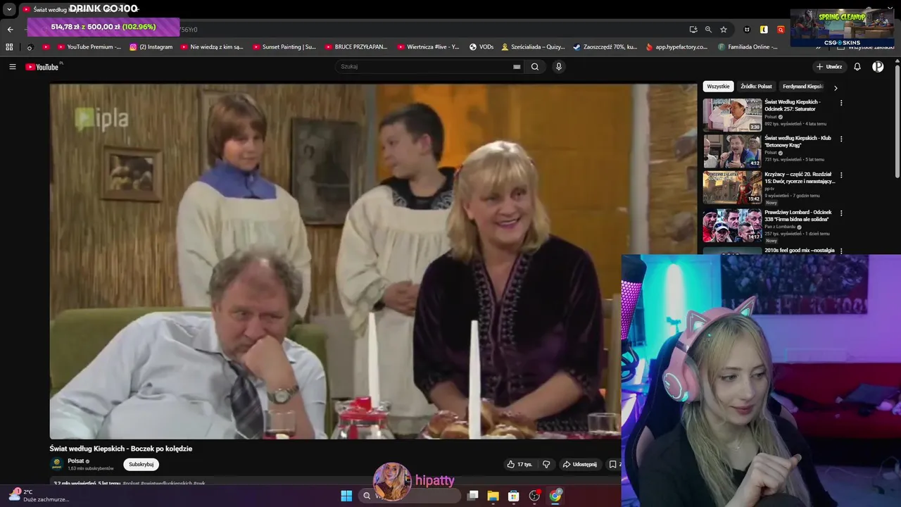Image resolution: width=901 pixels, height=507 pixels.
Task: Dislike the video with the thumbs-down button
Action: 546,465
